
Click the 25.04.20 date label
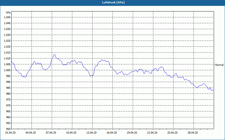[172, 133]
